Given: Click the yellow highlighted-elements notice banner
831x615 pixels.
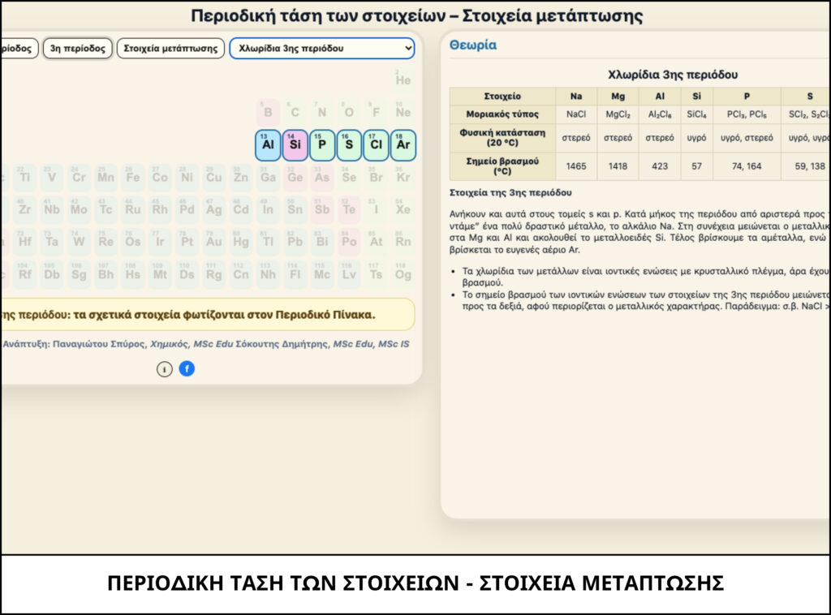Looking at the screenshot, I should click(x=207, y=315).
